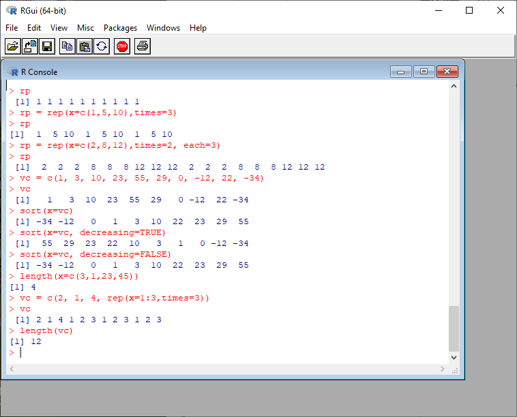
Task: Click the output '[1] 1 5 10 1 5 10 1 5 10'
Action: pyautogui.click(x=91, y=134)
